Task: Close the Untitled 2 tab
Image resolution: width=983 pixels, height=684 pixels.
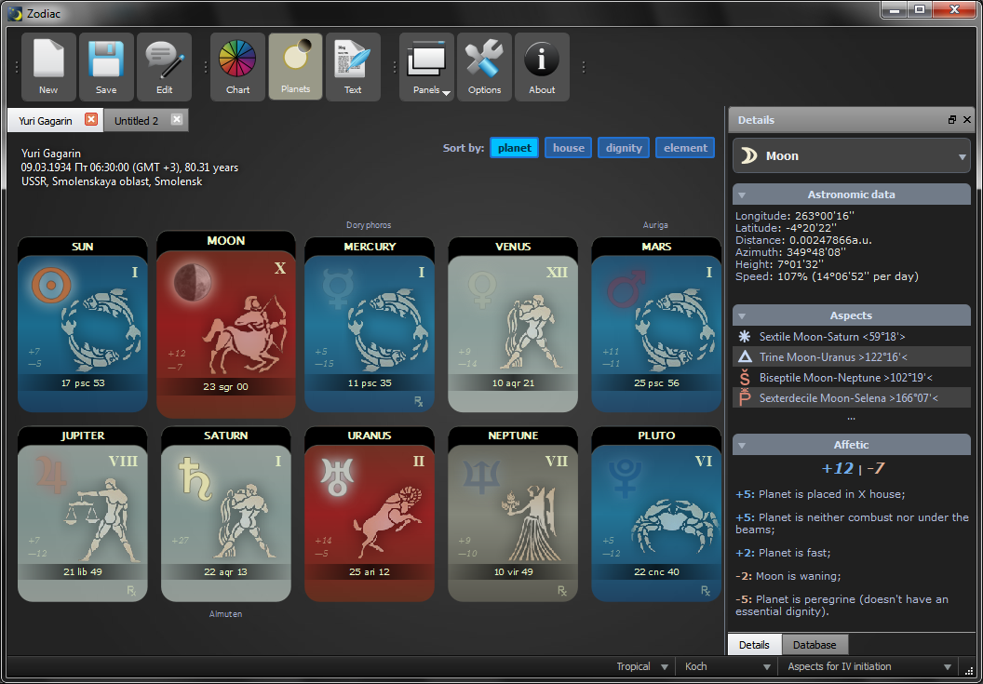Action: (177, 119)
